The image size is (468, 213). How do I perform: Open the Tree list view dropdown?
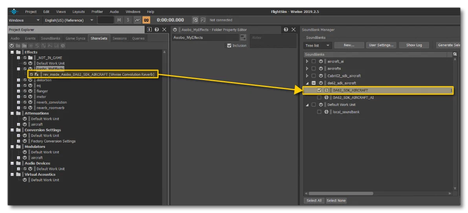click(318, 45)
